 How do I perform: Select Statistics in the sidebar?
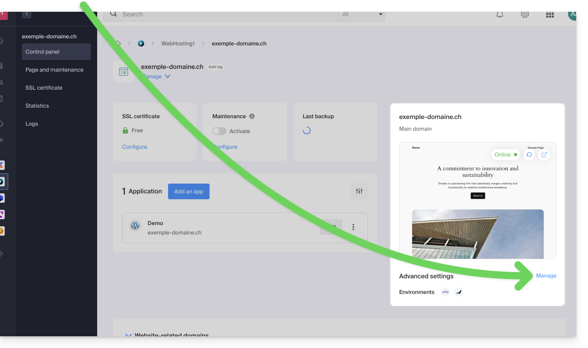[x=37, y=106]
